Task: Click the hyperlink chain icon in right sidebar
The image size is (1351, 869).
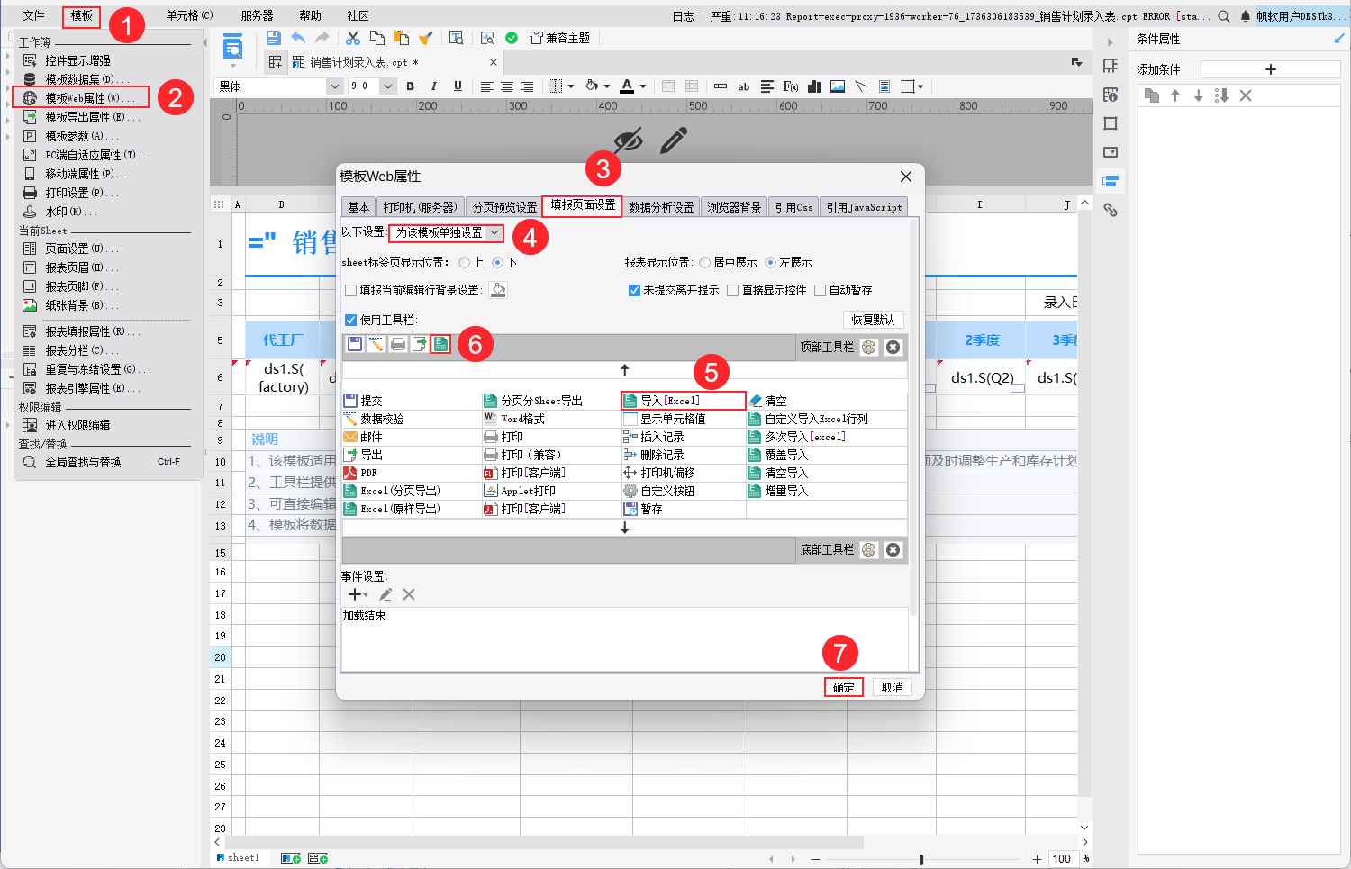Action: [x=1111, y=210]
